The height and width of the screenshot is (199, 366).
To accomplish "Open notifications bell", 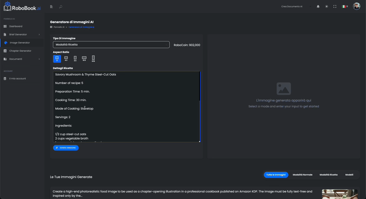I will pyautogui.click(x=318, y=7).
